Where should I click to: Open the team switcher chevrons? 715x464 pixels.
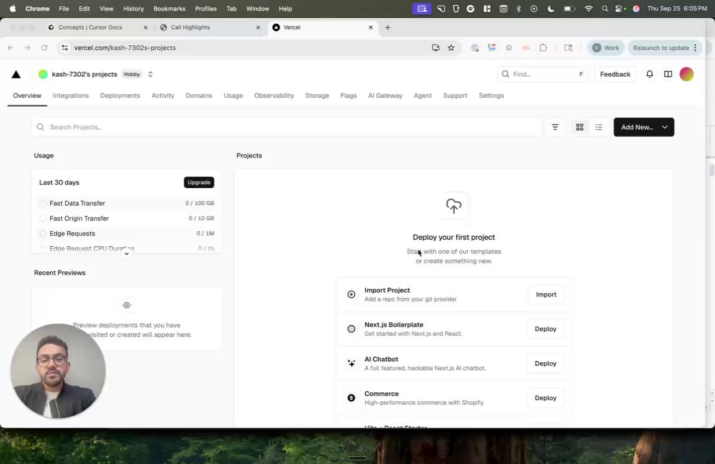click(x=150, y=74)
